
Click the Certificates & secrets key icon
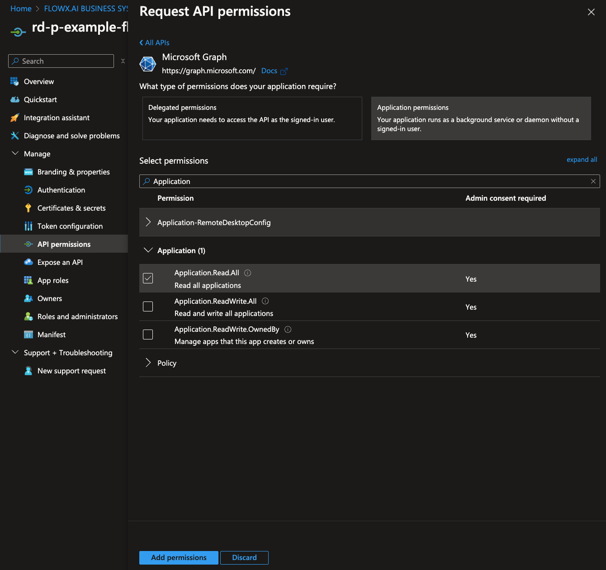pos(28,208)
